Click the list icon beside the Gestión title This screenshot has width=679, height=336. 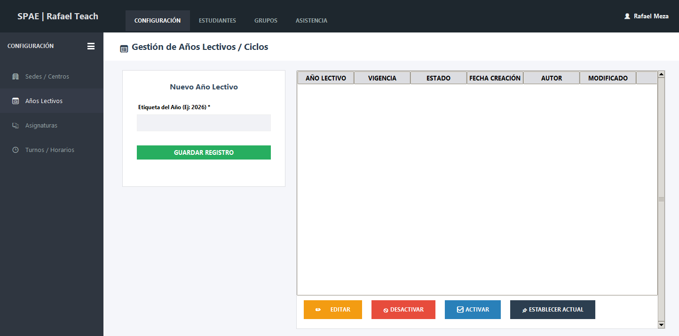click(x=124, y=48)
